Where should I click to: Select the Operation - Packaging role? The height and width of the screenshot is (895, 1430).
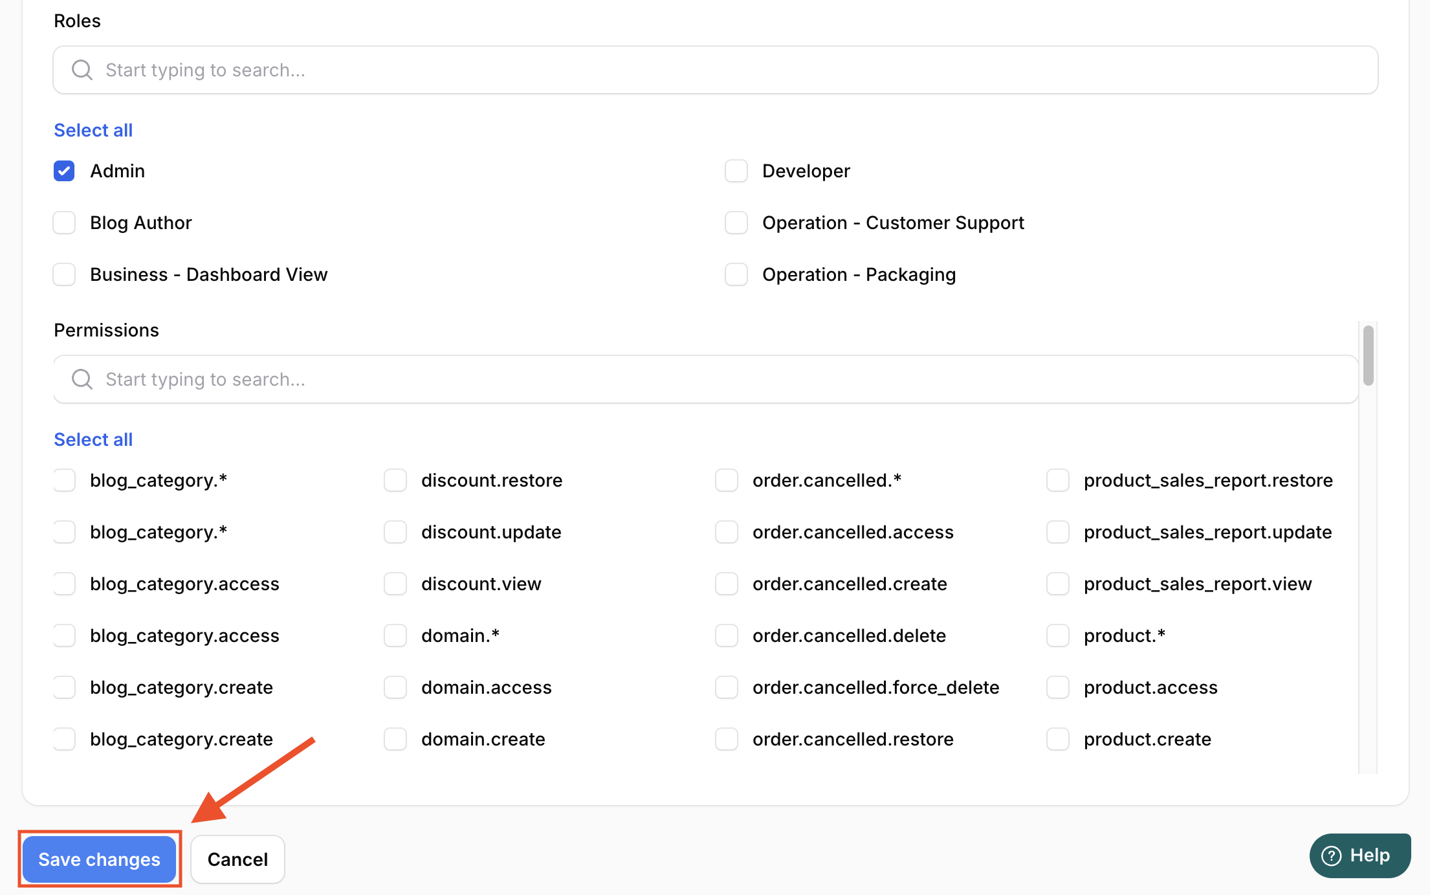coord(736,274)
